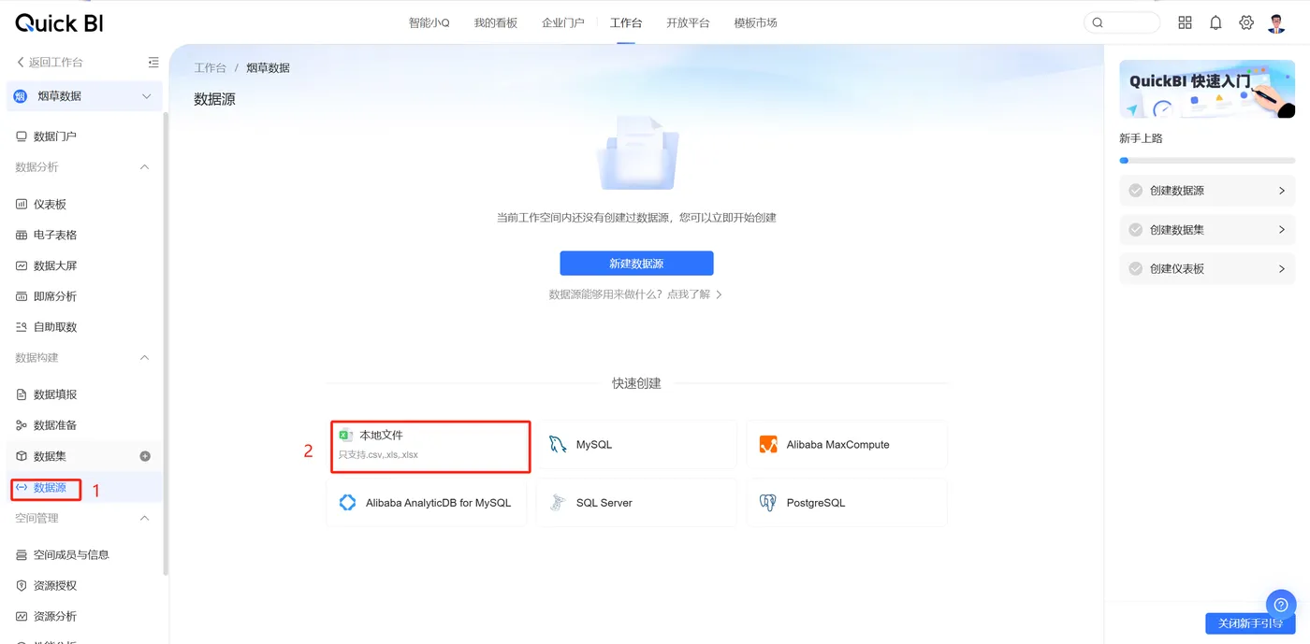Screen dimensions: 1310x644
Task: Click the 关闭新手引导 button
Action: click(x=1250, y=623)
